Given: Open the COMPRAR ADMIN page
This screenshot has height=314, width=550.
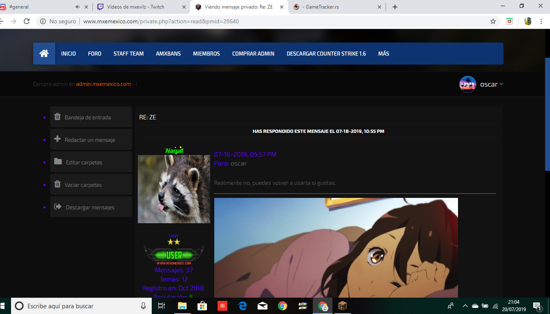Looking at the screenshot, I should click(253, 54).
